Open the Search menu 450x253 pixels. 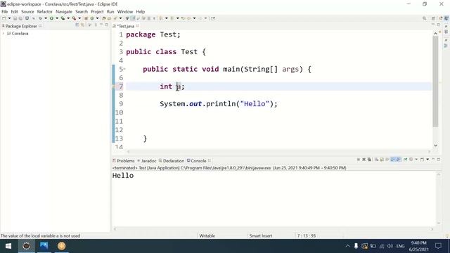click(x=82, y=12)
